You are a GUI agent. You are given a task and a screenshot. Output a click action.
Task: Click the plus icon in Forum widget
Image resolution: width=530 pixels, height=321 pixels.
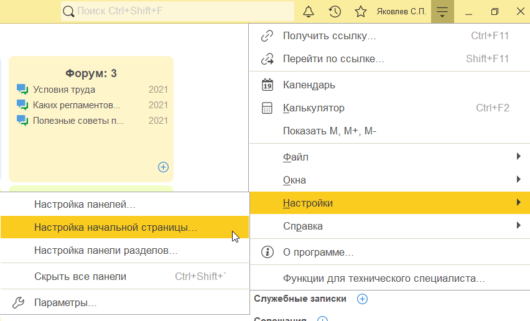click(163, 167)
